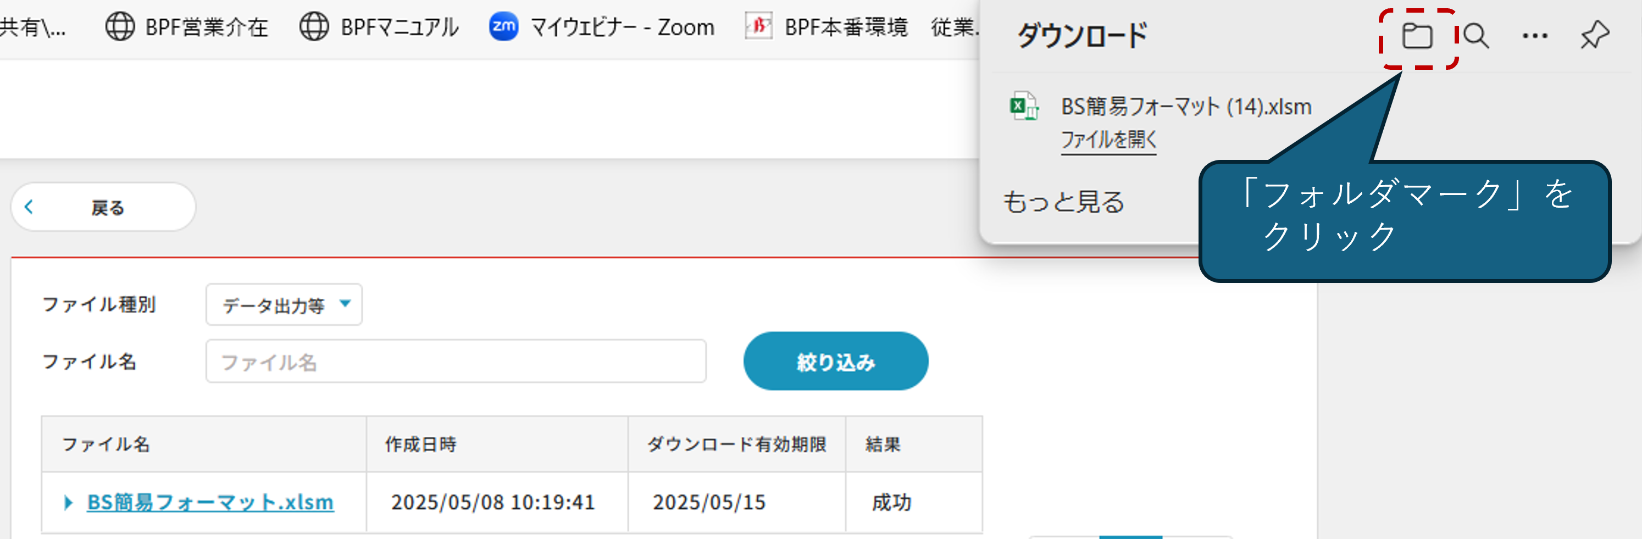Open the downloads folder icon
Image resolution: width=1642 pixels, height=539 pixels.
point(1416,36)
